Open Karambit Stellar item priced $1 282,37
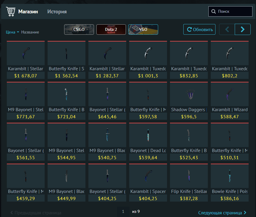Image resolution: width=256 pixels, height=217 pixels. pyautogui.click(x=107, y=60)
